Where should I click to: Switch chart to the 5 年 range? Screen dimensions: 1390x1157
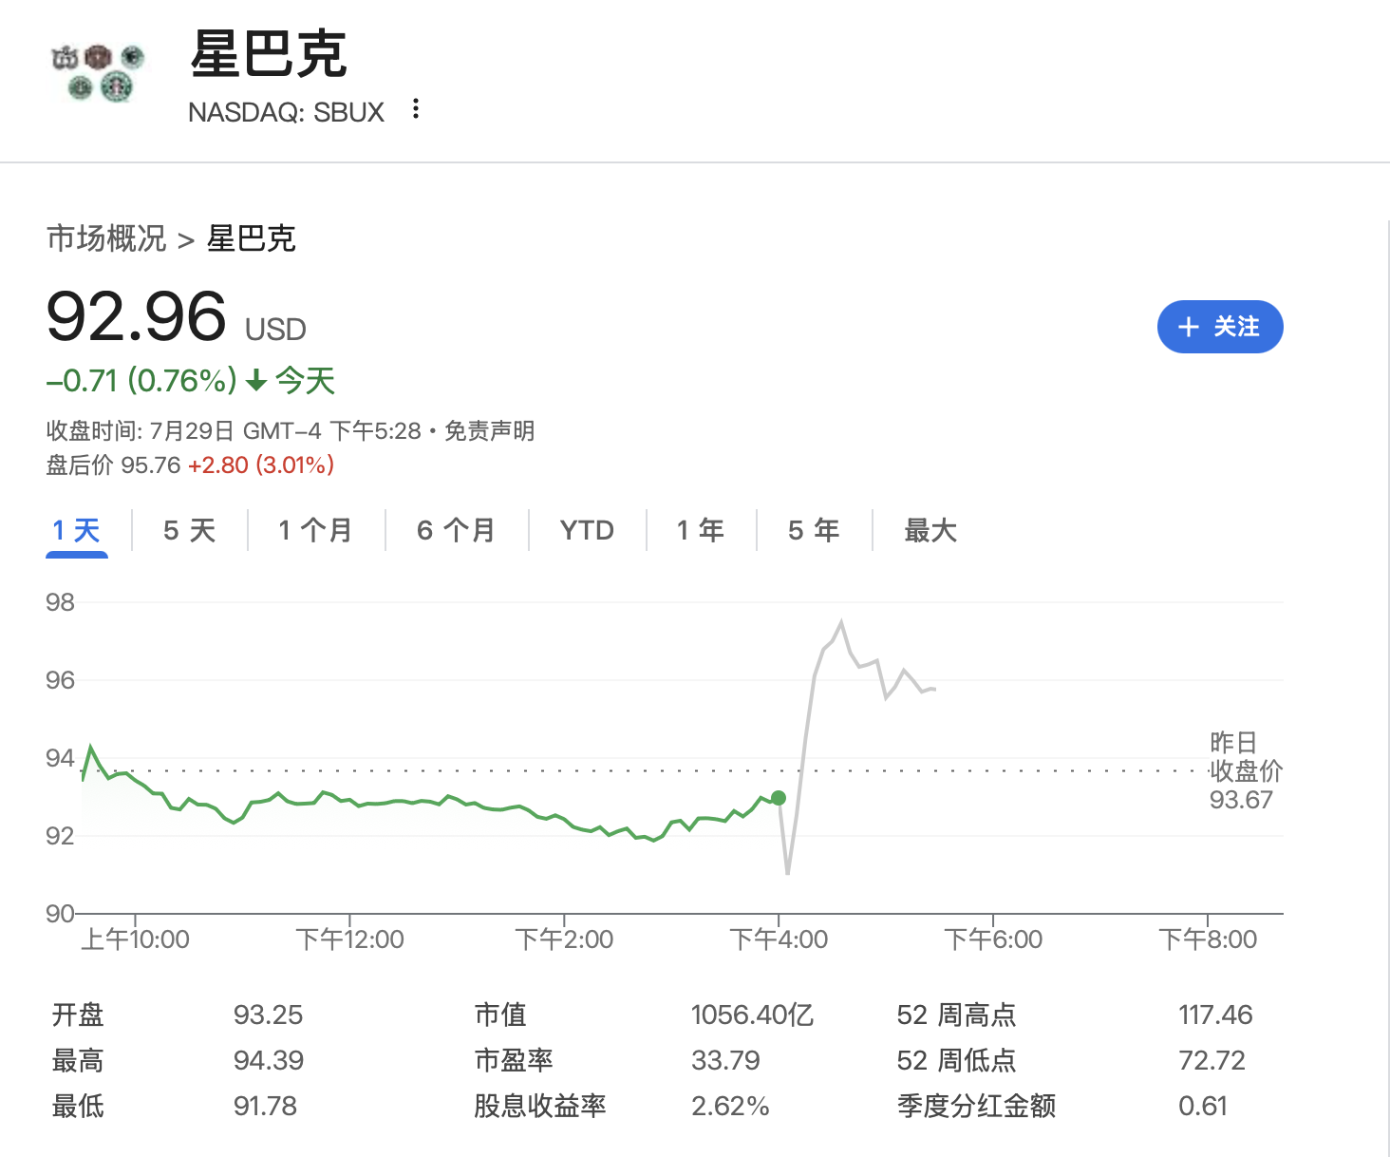coord(814,530)
